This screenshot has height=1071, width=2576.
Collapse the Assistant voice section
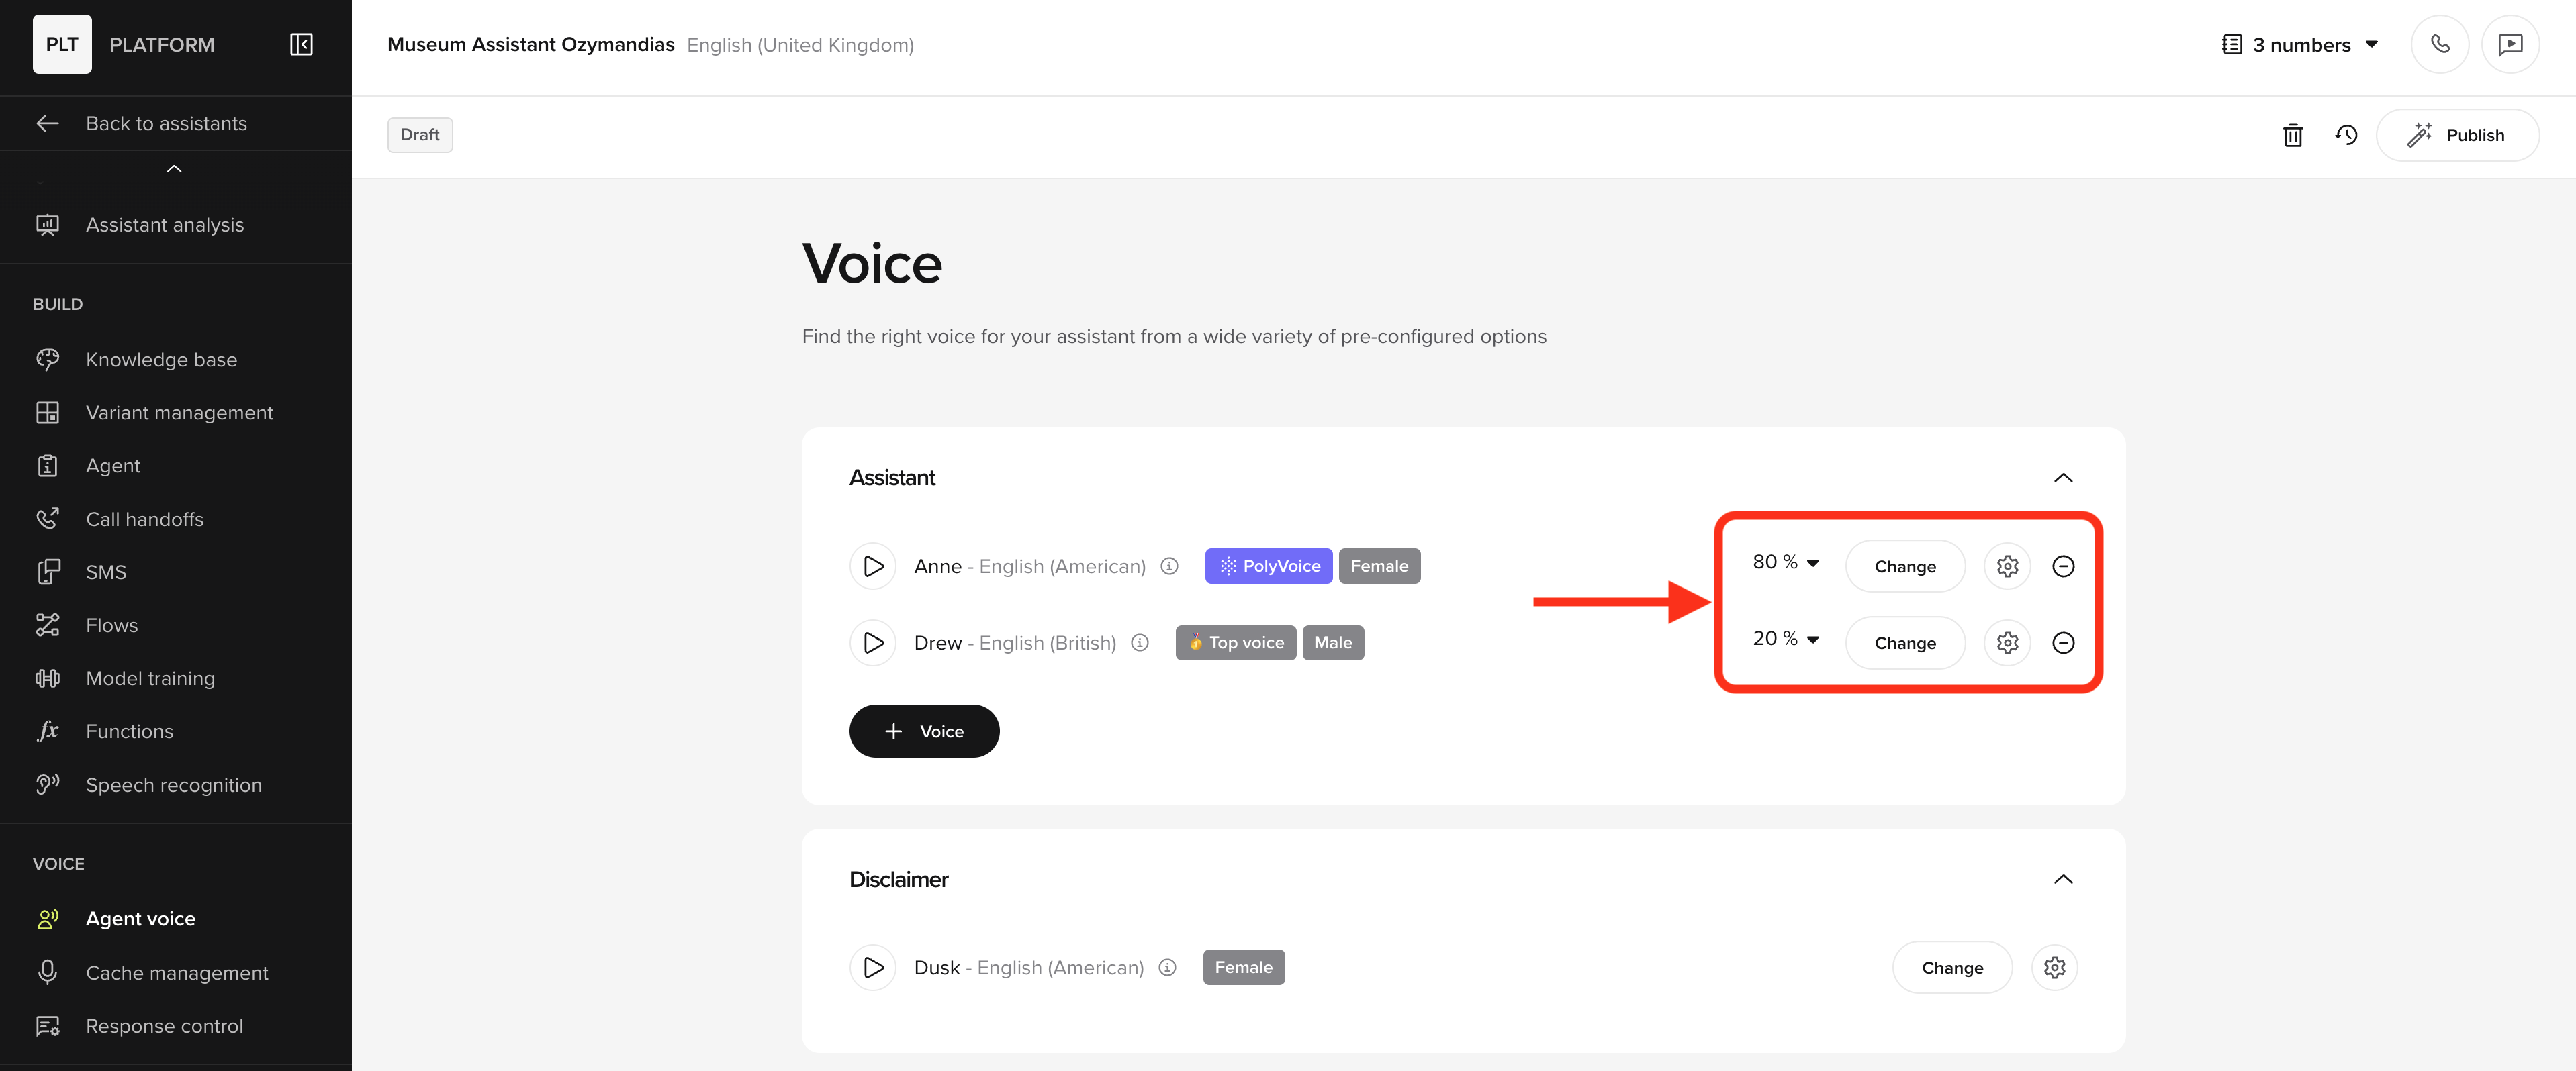2062,478
